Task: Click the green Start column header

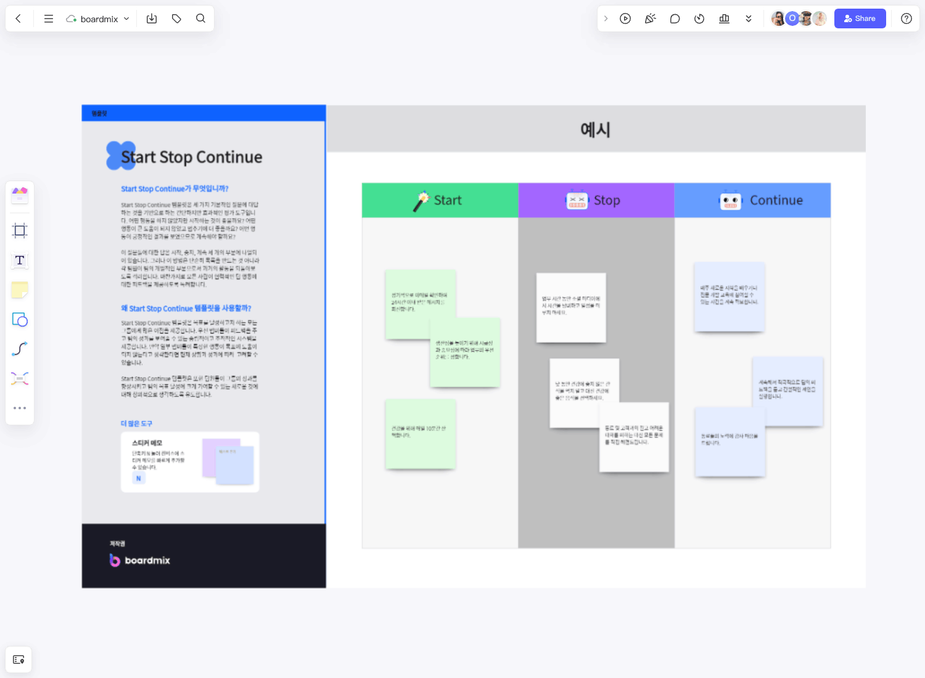Action: 440,200
